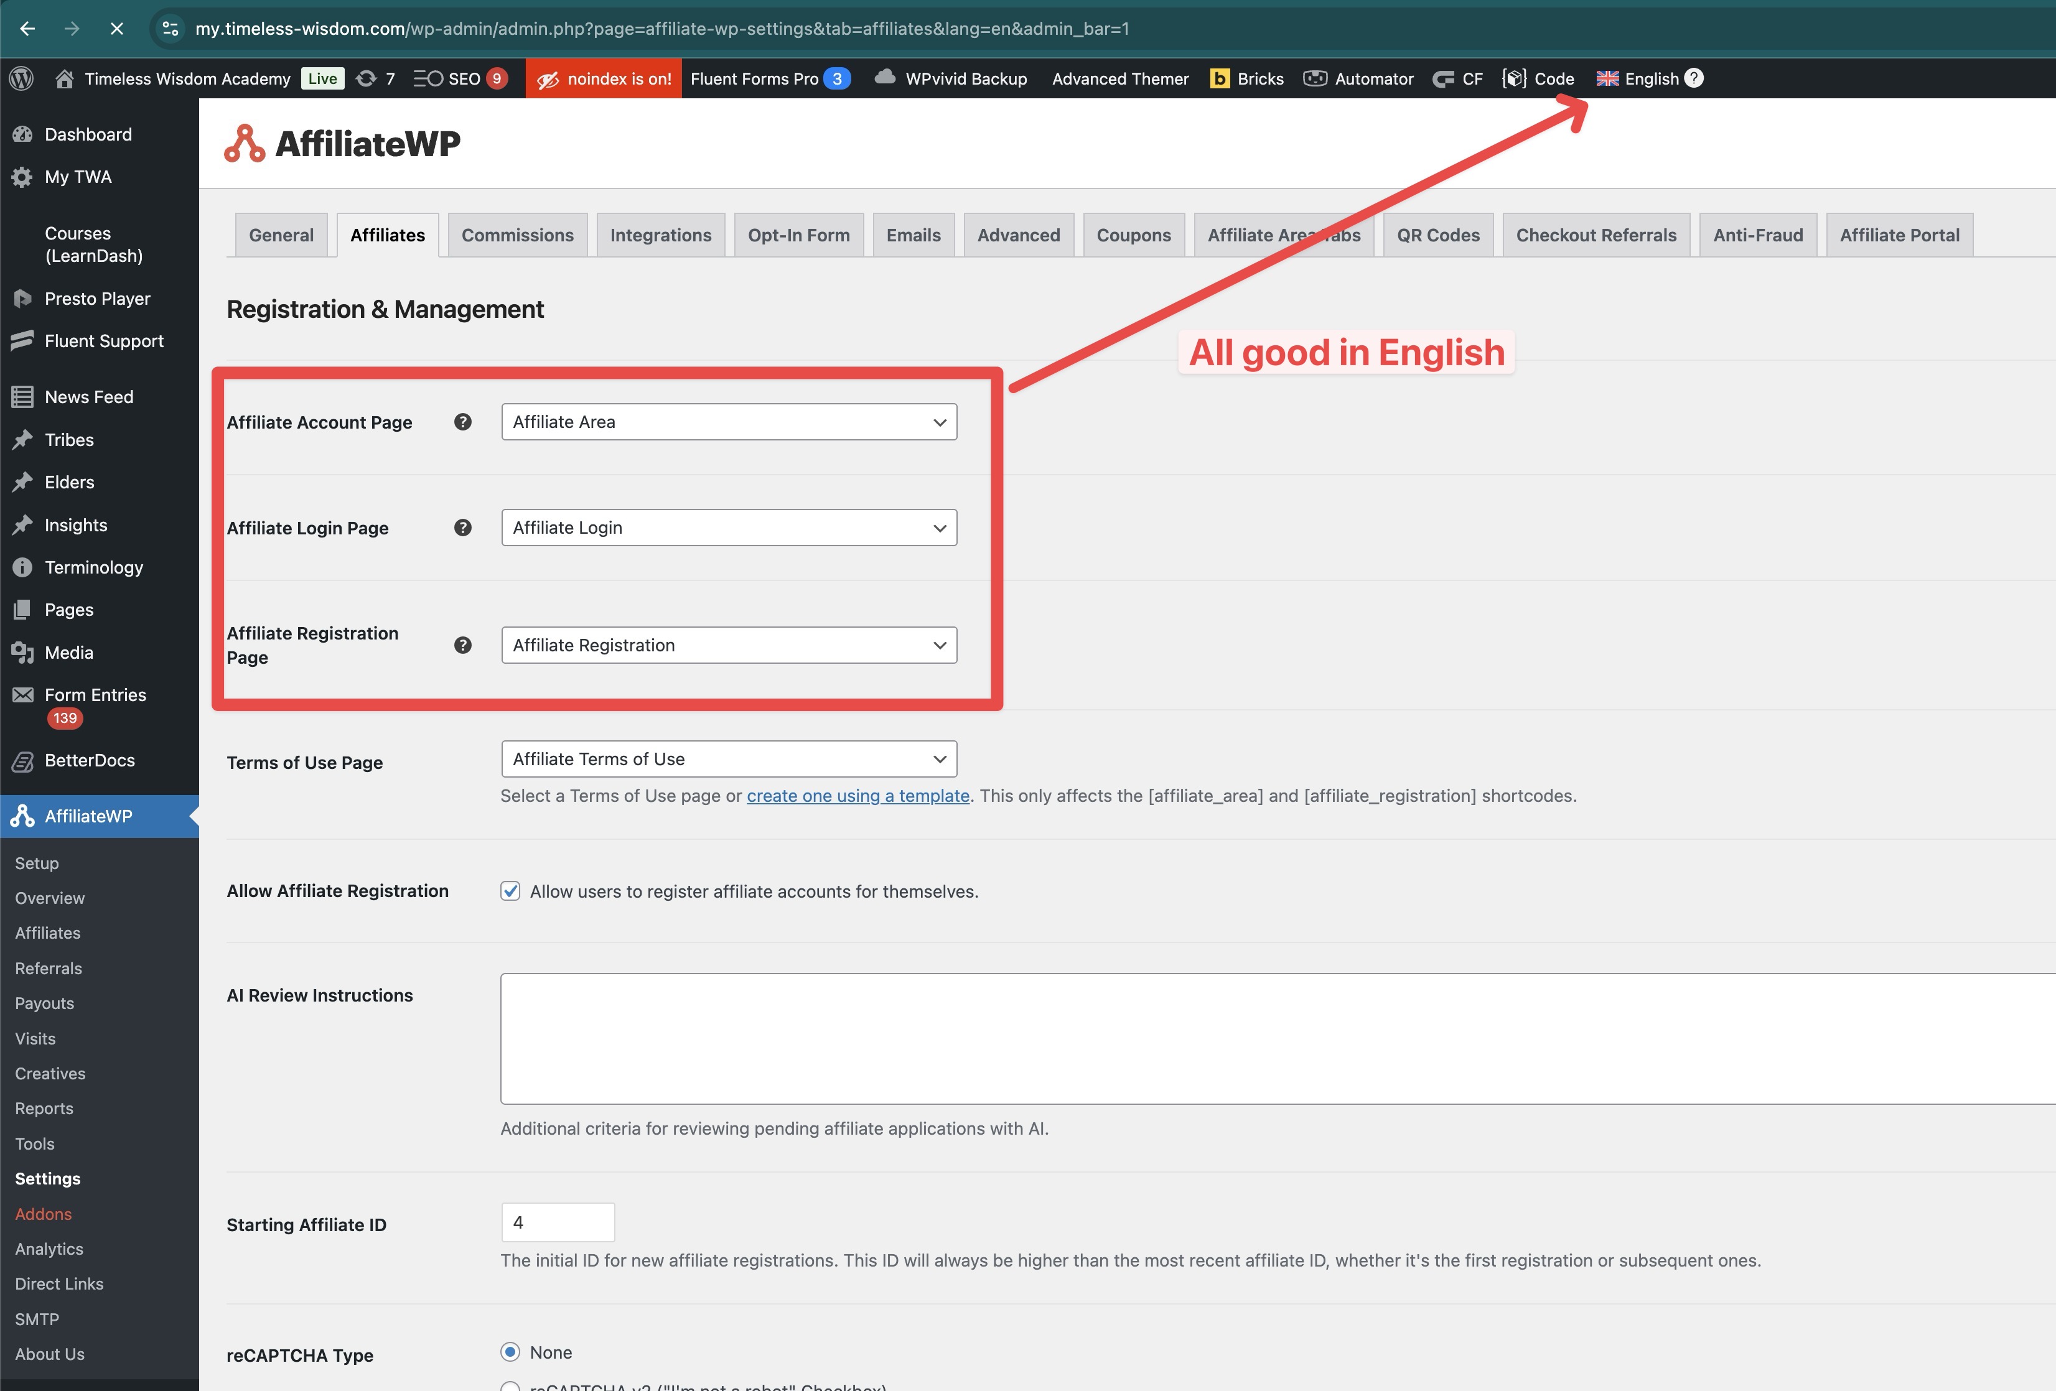The image size is (2056, 1391).
Task: Show help tooltip for Affiliate Account Page
Action: pos(463,422)
